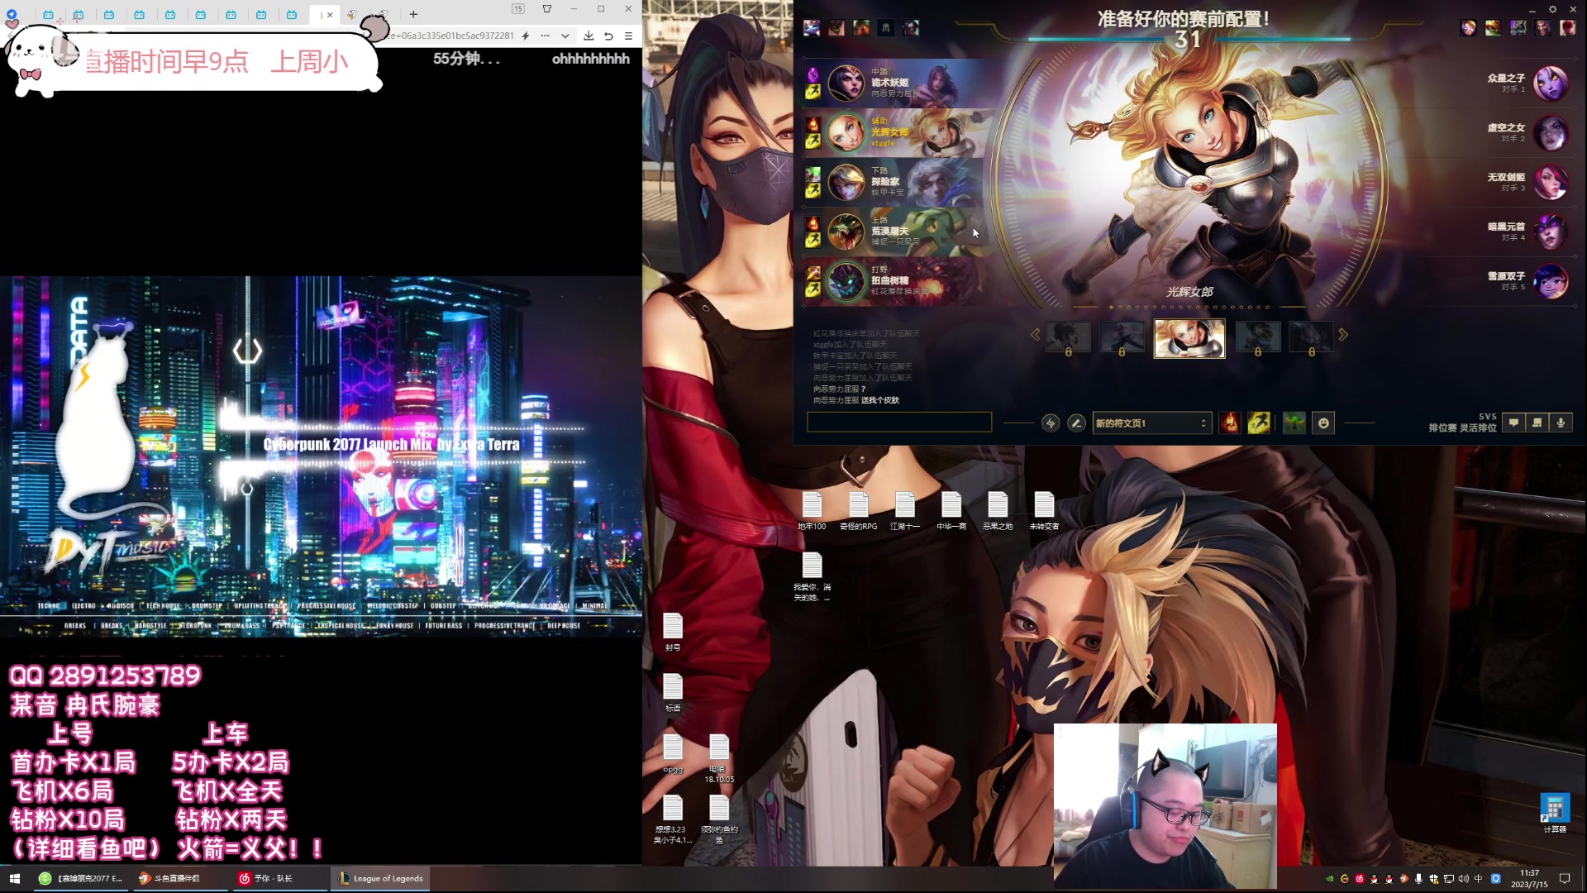This screenshot has width=1587, height=893.
Task: Open new browser tab with plus button
Action: (413, 14)
